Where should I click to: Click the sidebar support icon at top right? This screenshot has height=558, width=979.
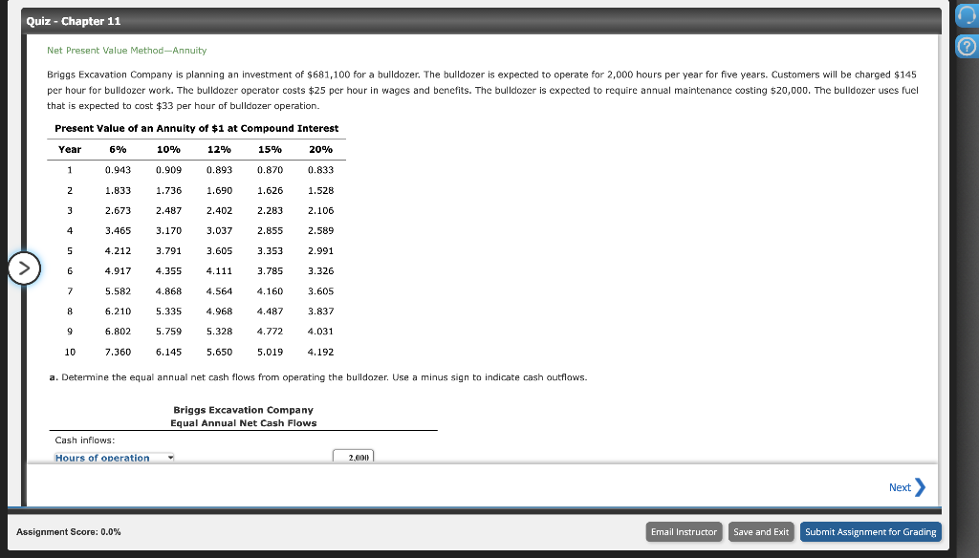pyautogui.click(x=967, y=15)
